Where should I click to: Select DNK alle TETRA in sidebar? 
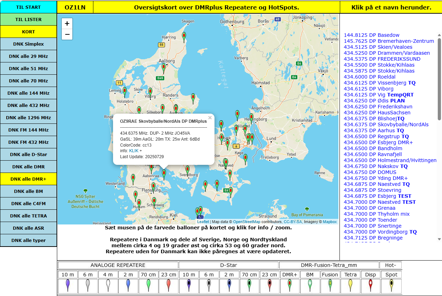click(28, 216)
